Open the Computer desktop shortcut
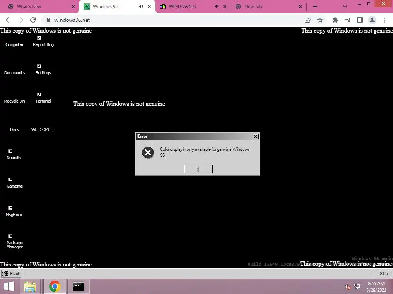Viewport: 393px width, 294px height. click(x=14, y=44)
